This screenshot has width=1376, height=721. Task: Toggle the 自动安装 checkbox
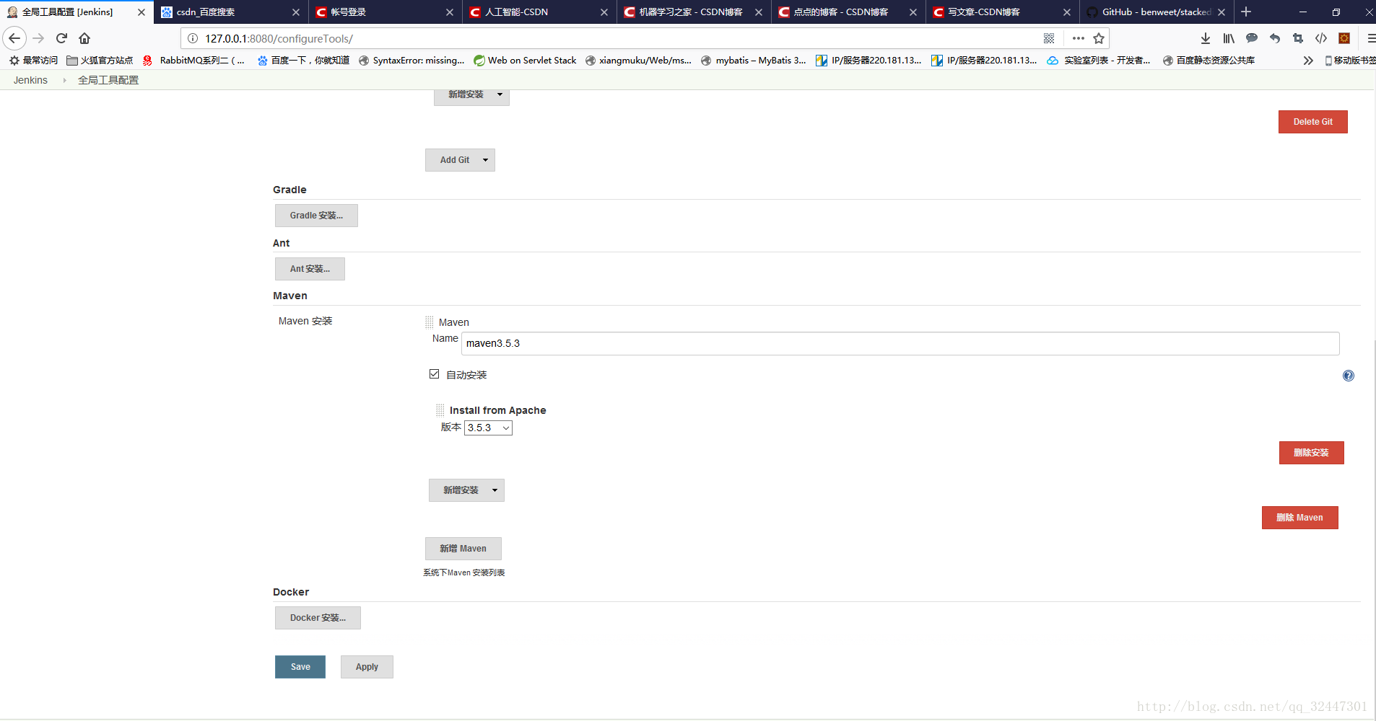434,374
